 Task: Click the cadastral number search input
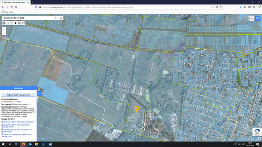pyautogui.click(x=29, y=18)
